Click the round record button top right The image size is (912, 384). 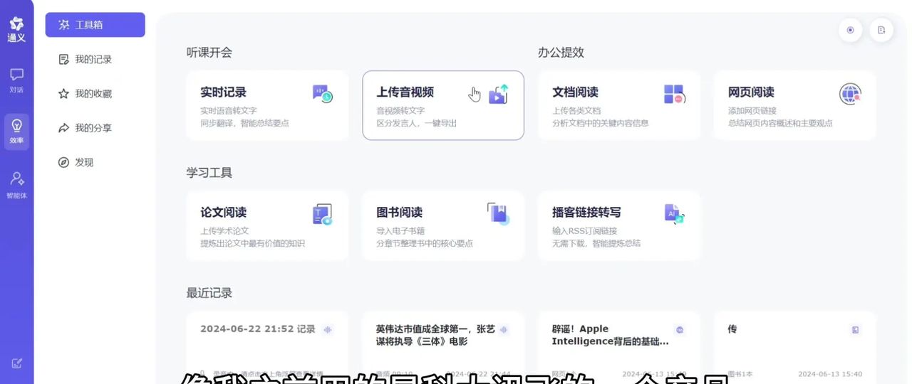[x=850, y=30]
